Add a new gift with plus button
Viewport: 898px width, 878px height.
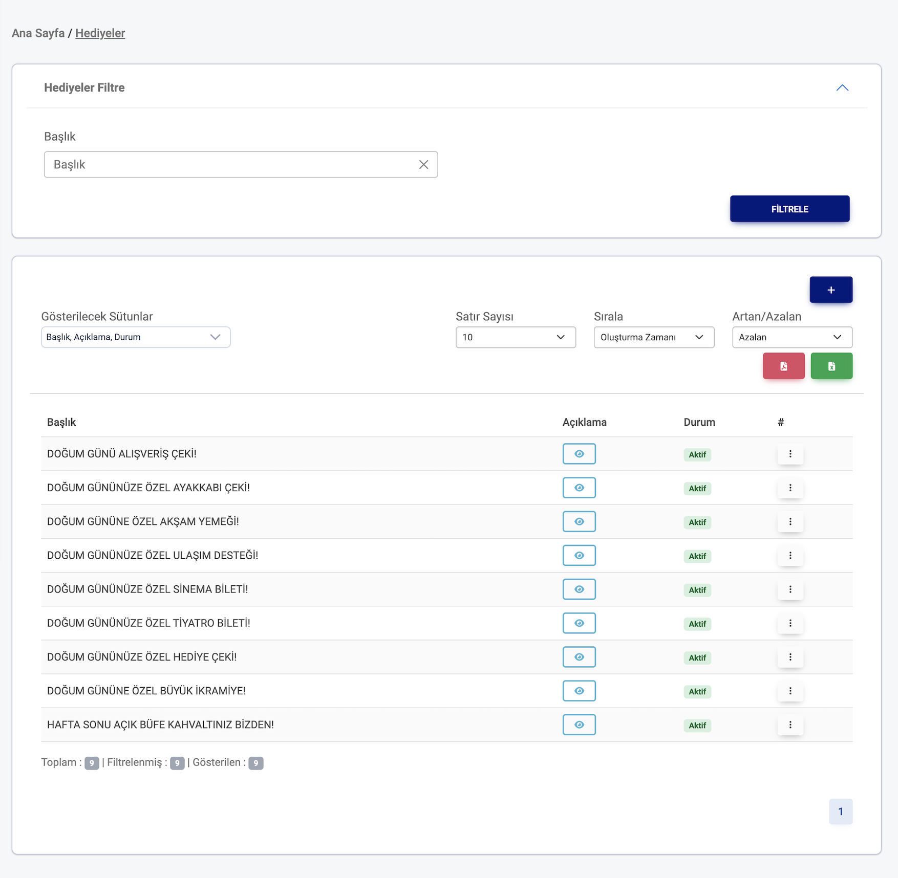(831, 290)
